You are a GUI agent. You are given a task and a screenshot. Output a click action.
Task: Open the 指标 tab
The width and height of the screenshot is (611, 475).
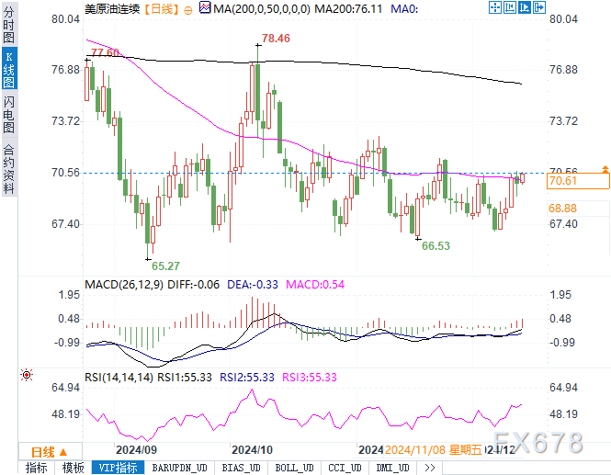36,468
